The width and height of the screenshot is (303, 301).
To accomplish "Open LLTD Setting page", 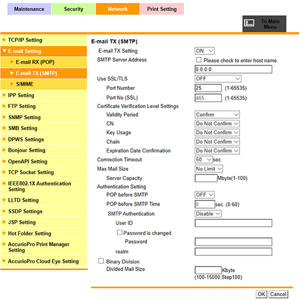I will (43, 200).
